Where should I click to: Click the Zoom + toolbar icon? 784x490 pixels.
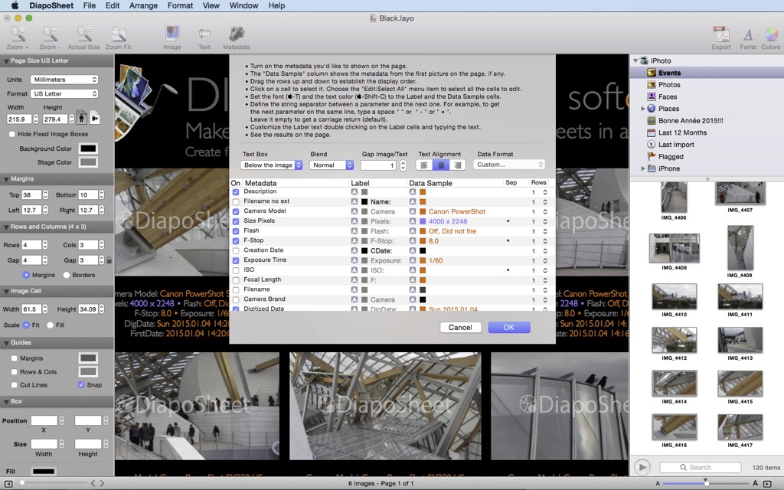(18, 35)
